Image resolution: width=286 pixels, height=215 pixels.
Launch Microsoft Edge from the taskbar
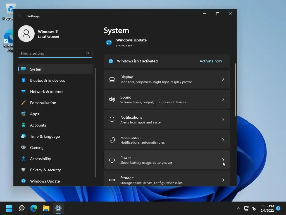[34, 208]
